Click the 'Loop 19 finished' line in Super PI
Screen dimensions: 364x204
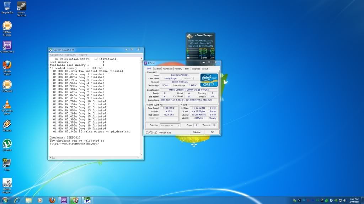pos(79,129)
